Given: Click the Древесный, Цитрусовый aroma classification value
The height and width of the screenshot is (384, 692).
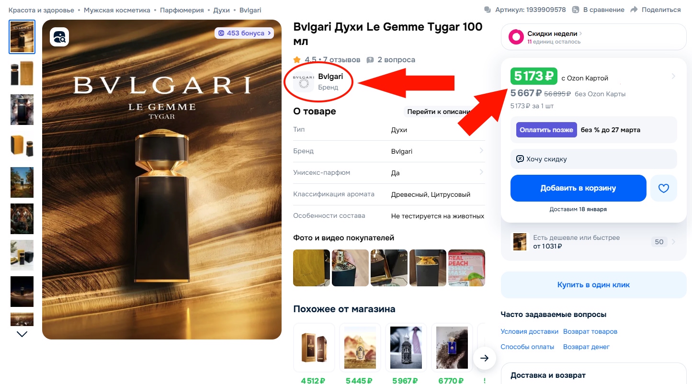Looking at the screenshot, I should (x=431, y=194).
